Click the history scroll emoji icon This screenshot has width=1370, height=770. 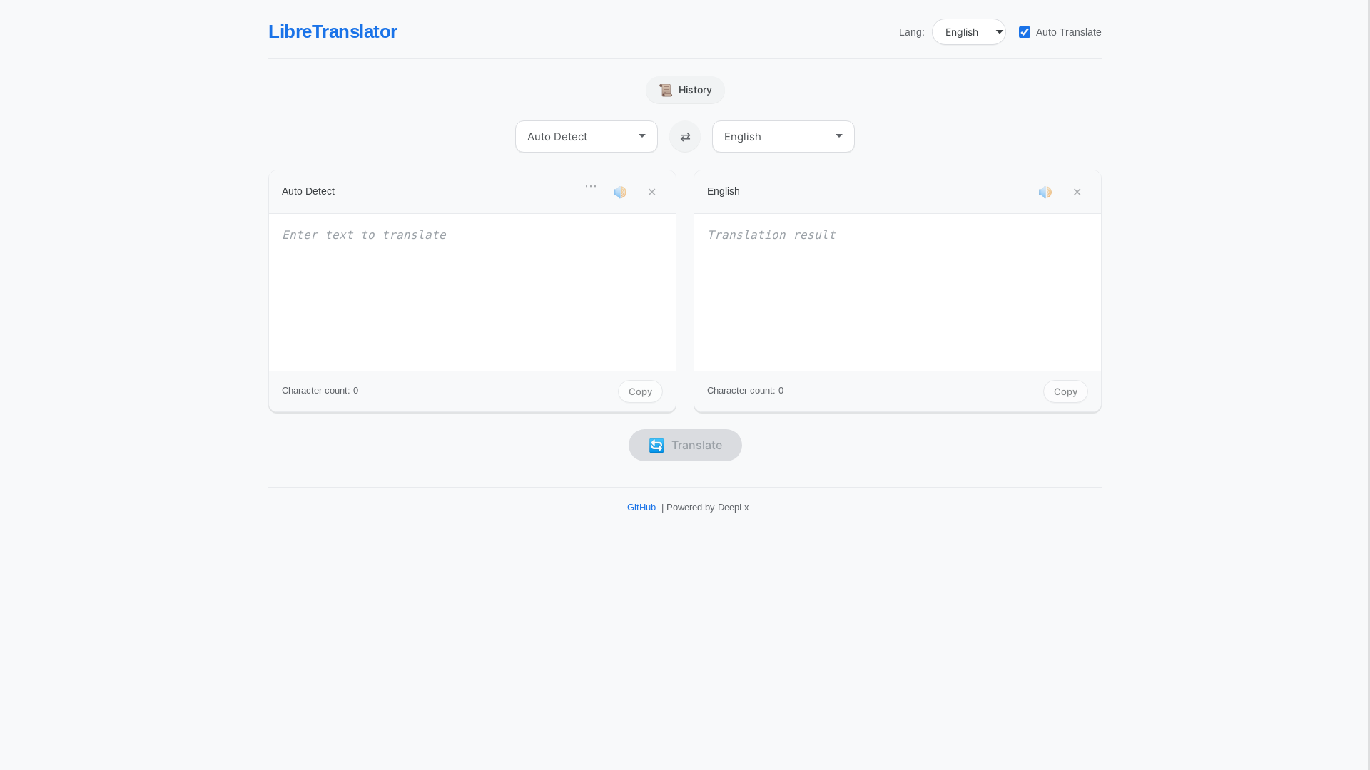click(666, 91)
